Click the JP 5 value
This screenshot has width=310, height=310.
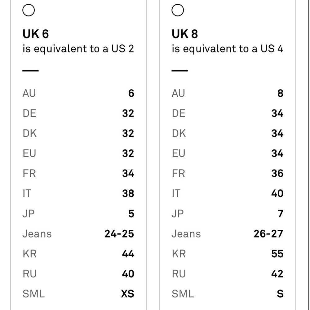[x=131, y=214]
